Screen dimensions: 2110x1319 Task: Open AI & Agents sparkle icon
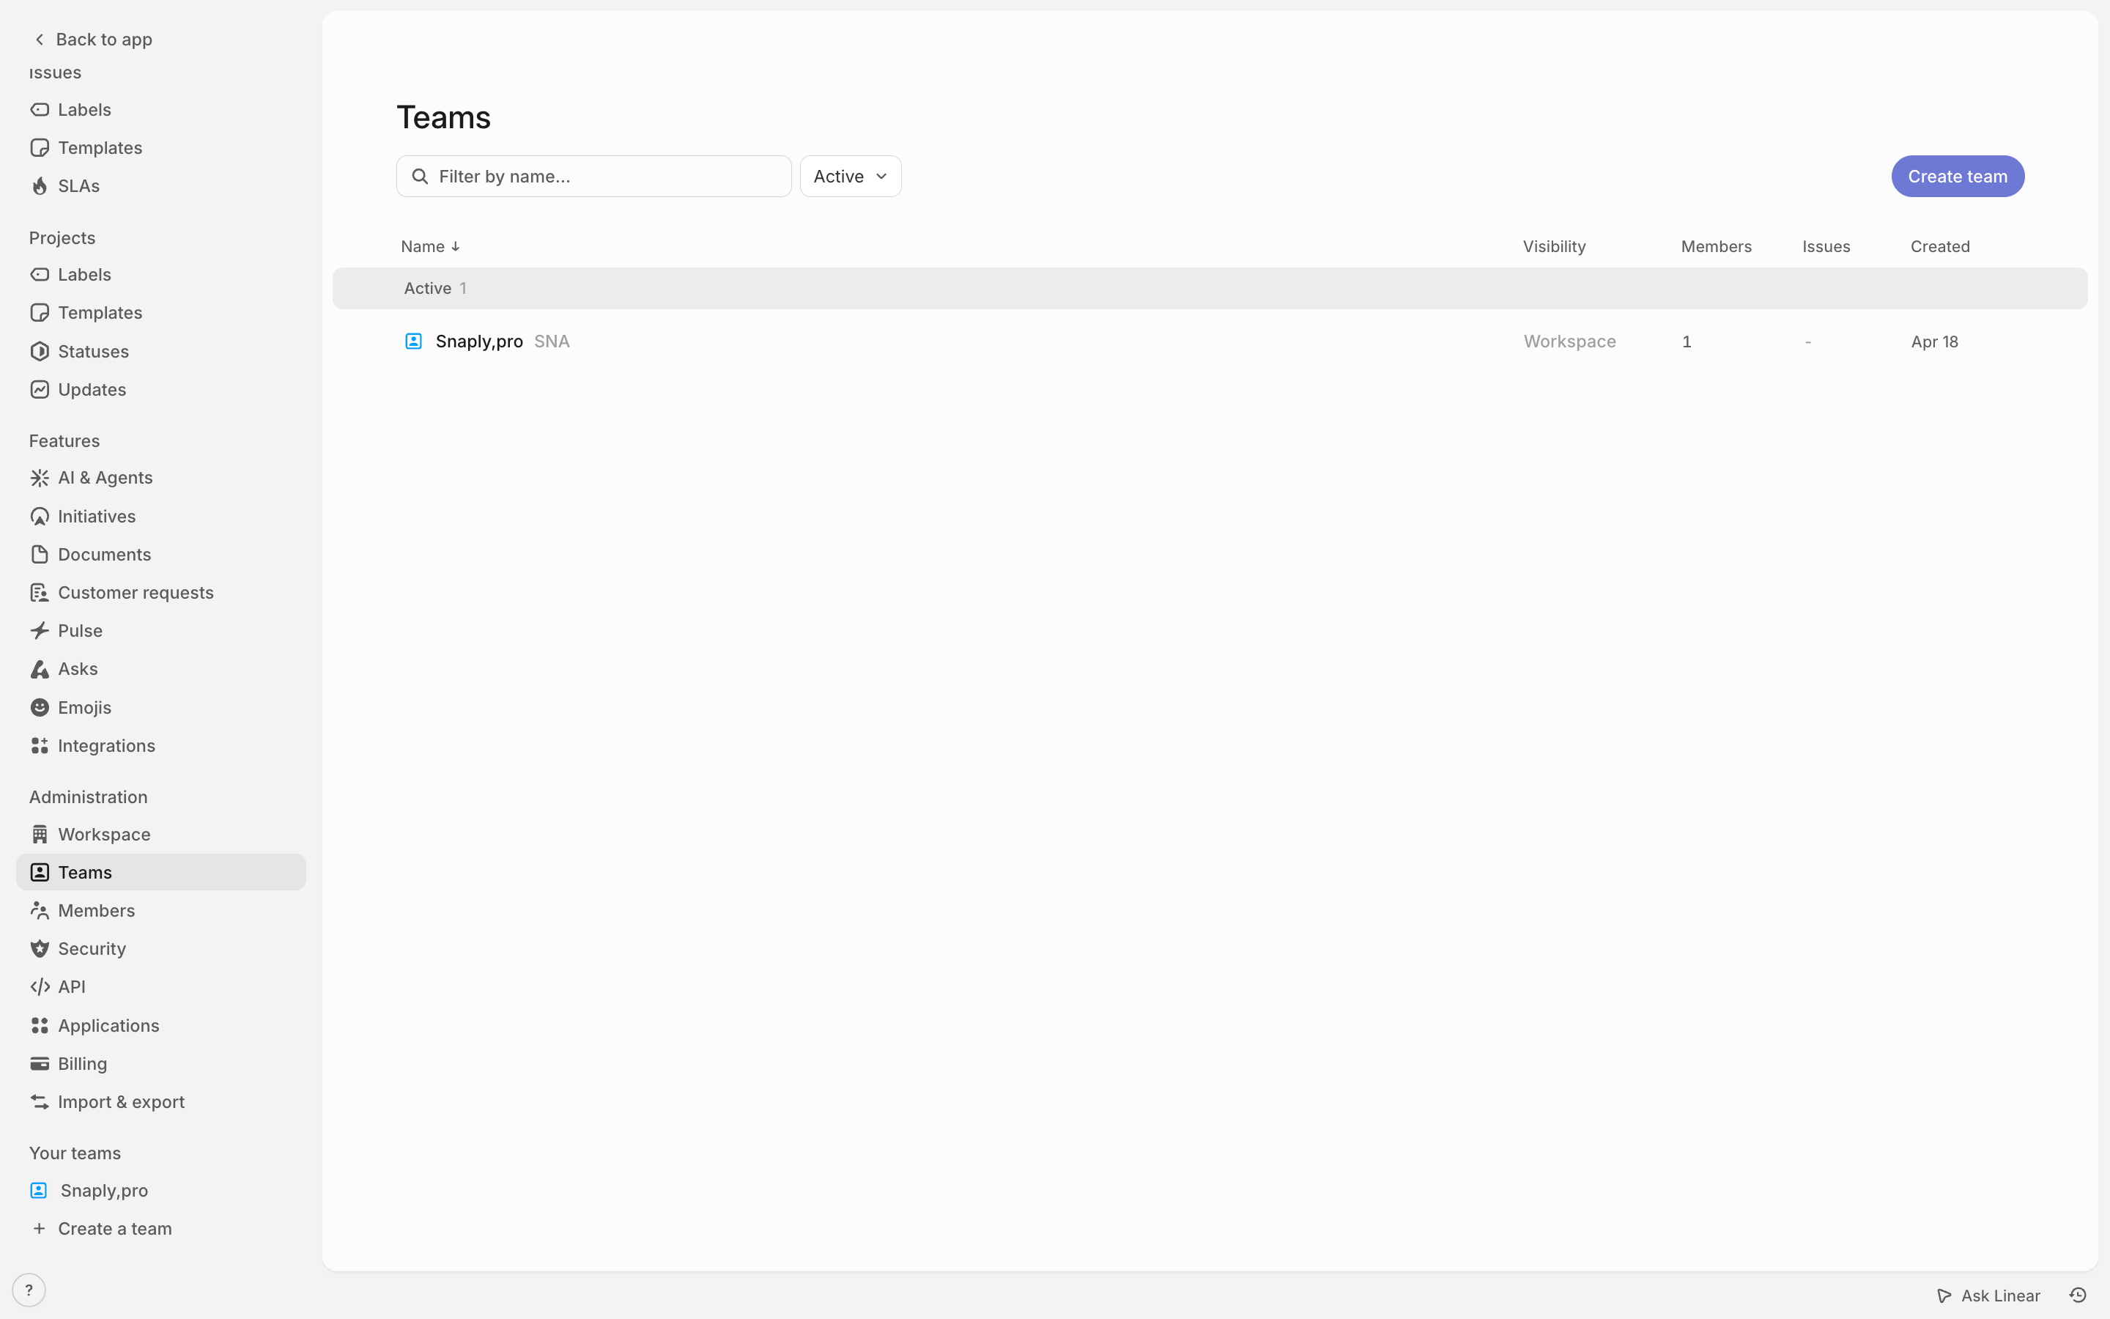click(x=40, y=478)
